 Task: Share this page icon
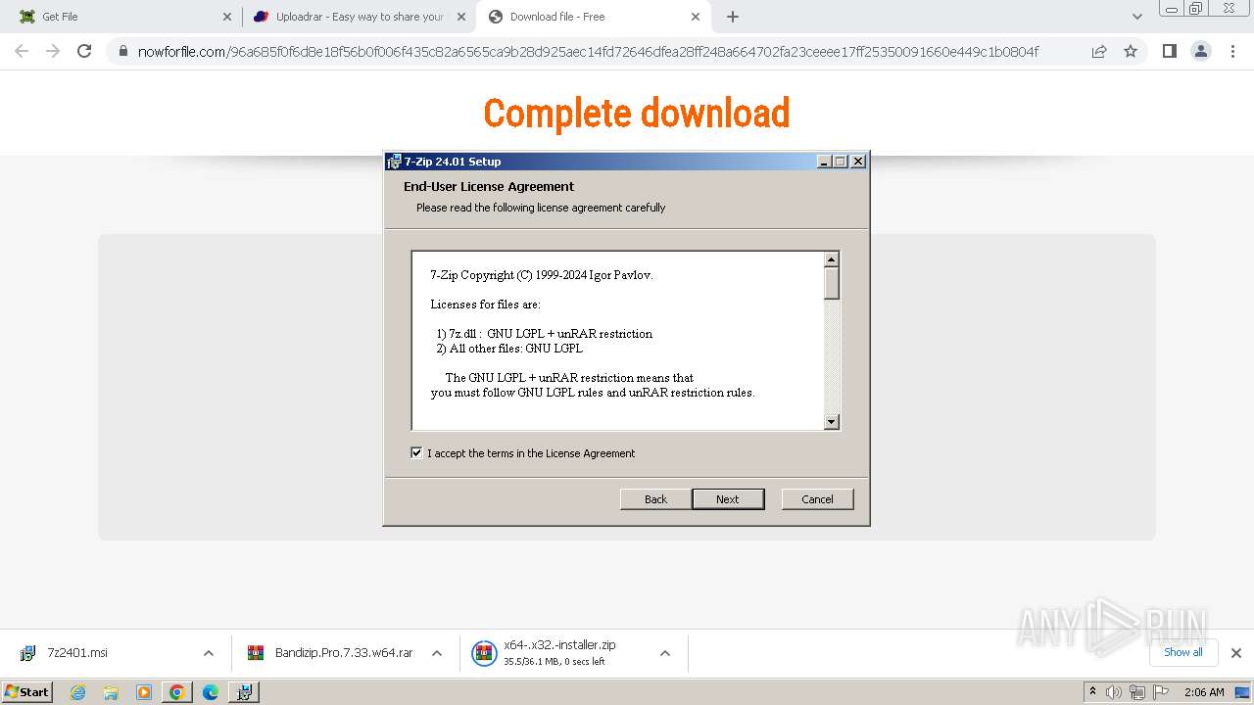point(1099,51)
